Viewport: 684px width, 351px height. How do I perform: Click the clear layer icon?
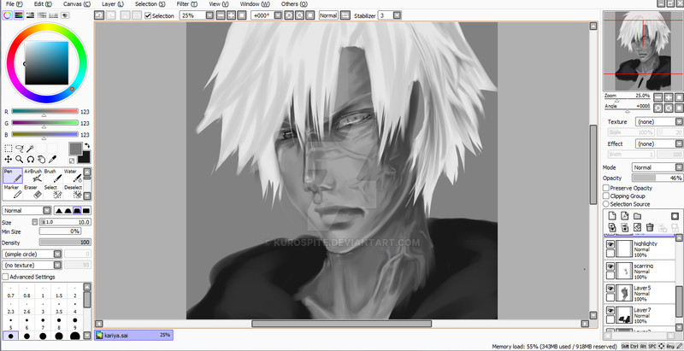[637, 227]
